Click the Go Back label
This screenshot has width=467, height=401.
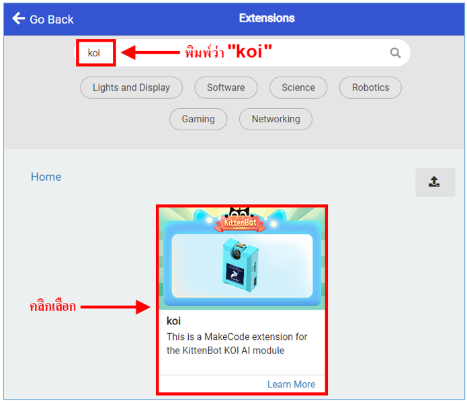[x=52, y=19]
